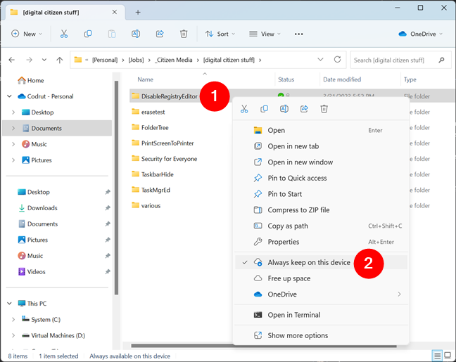This screenshot has height=362, width=456.
Task: Click the New button
Action: (26, 34)
